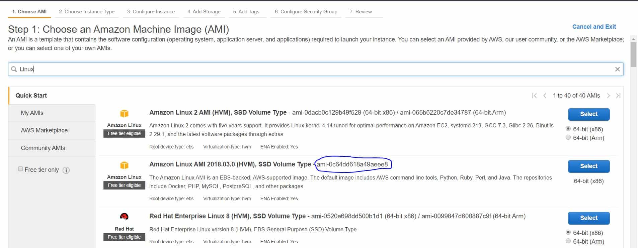Open the Quick Start category

click(52, 96)
